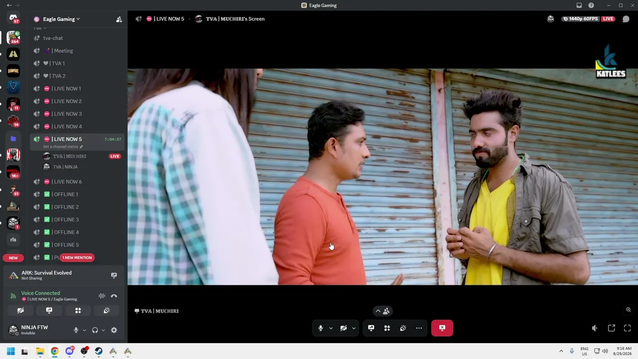Open User Settings gear

click(114, 330)
